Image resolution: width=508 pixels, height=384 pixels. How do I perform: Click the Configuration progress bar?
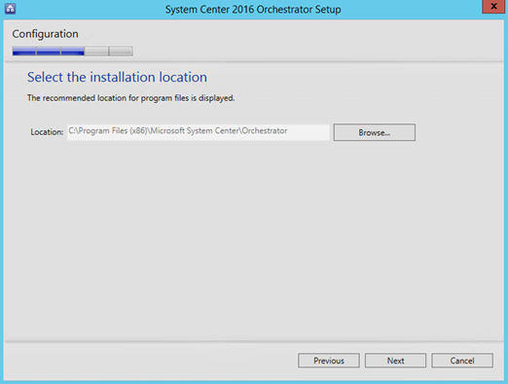(x=73, y=51)
